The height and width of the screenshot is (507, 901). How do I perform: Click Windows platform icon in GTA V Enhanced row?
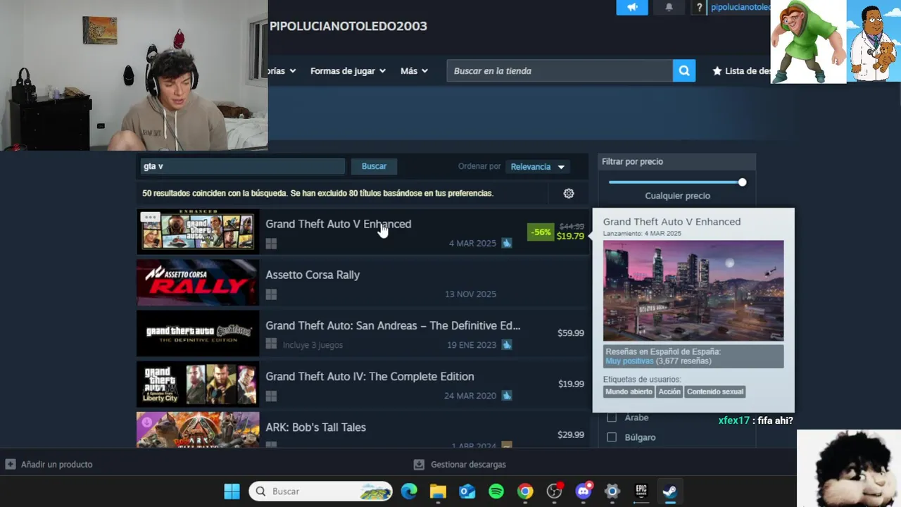[271, 244]
